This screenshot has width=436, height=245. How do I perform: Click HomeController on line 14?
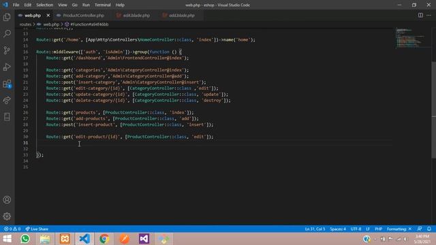click(x=157, y=39)
